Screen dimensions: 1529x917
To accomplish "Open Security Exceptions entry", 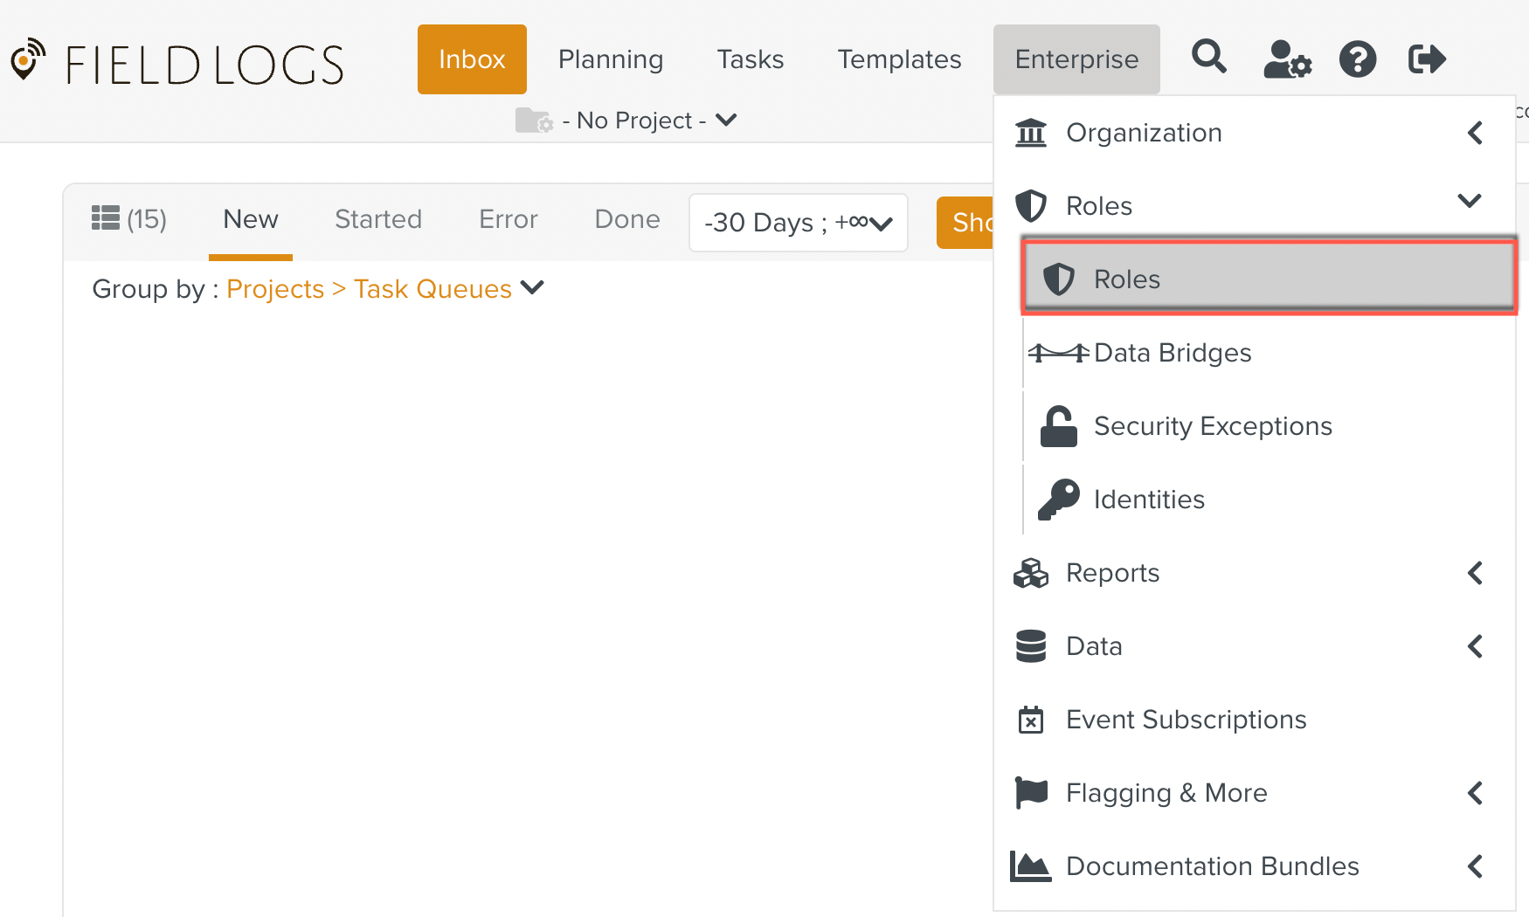I will pyautogui.click(x=1212, y=426).
